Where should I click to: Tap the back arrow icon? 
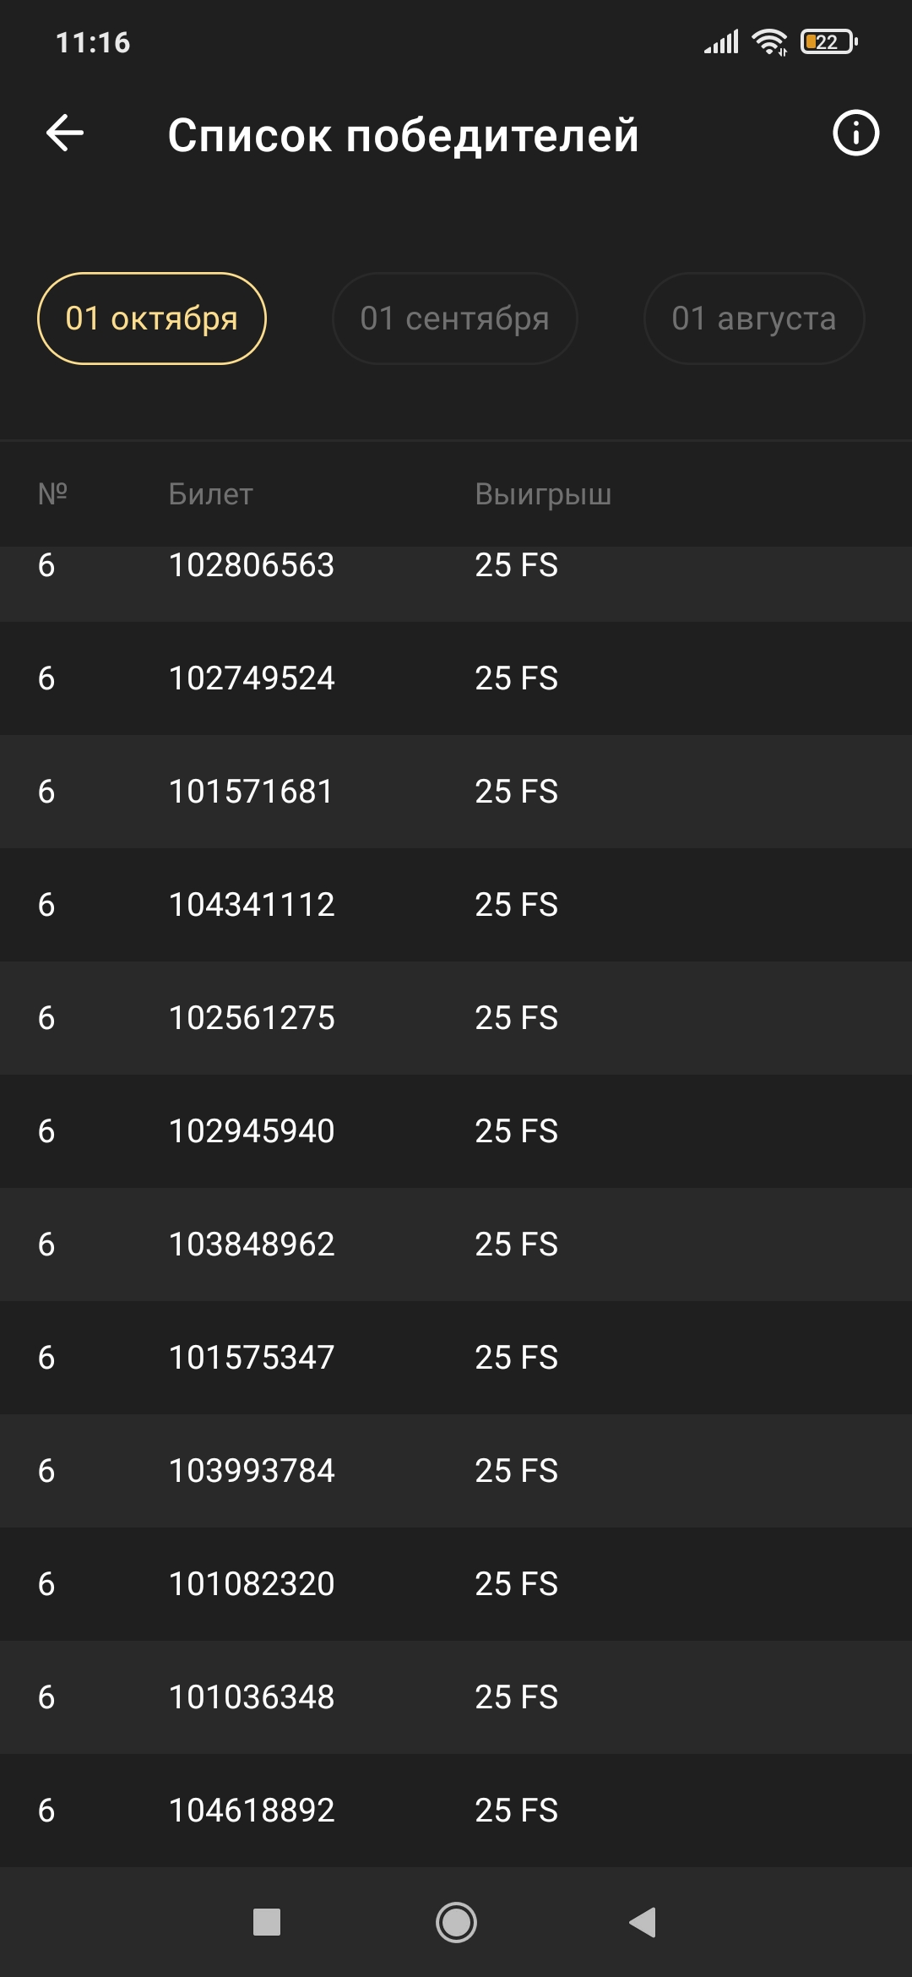[x=65, y=133]
